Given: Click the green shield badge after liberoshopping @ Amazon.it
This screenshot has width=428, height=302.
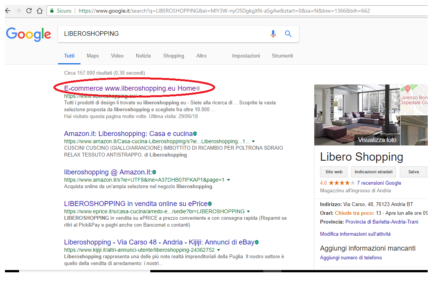Looking at the screenshot, I should [x=154, y=172].
